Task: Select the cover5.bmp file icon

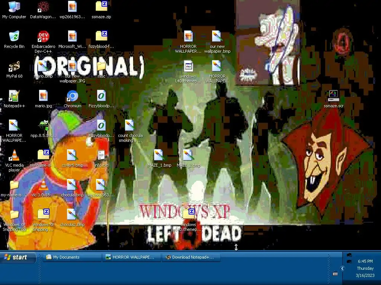Action: tap(72, 155)
